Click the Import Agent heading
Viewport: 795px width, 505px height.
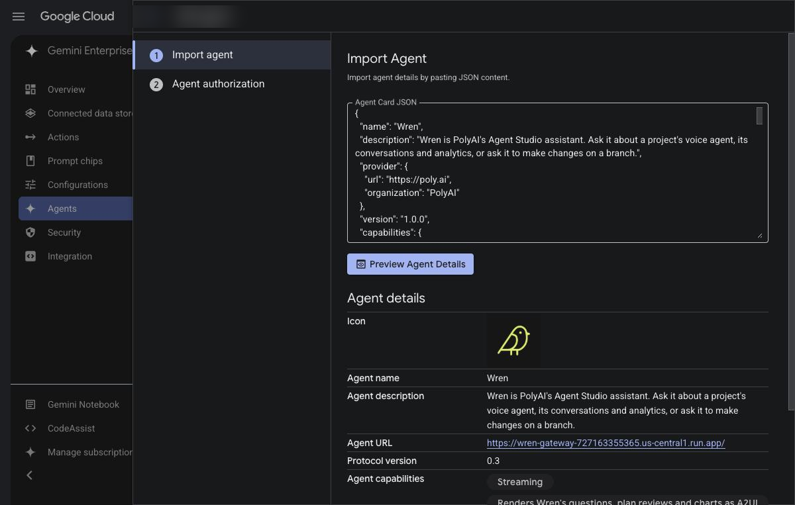click(x=387, y=58)
